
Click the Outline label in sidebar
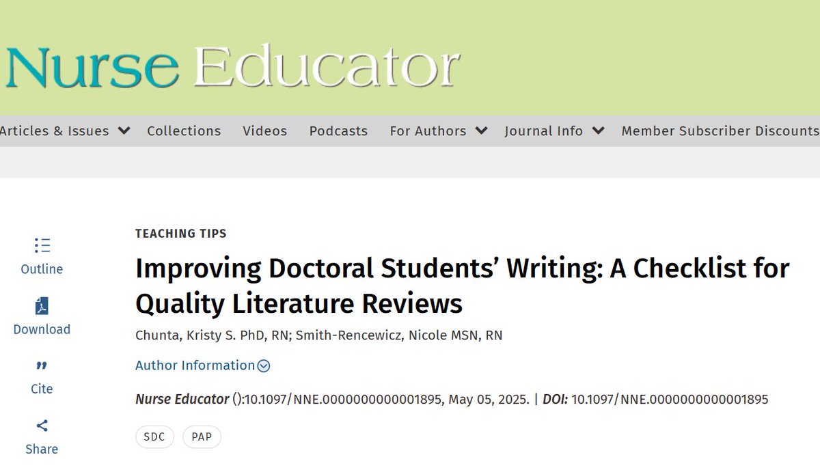[x=42, y=269]
